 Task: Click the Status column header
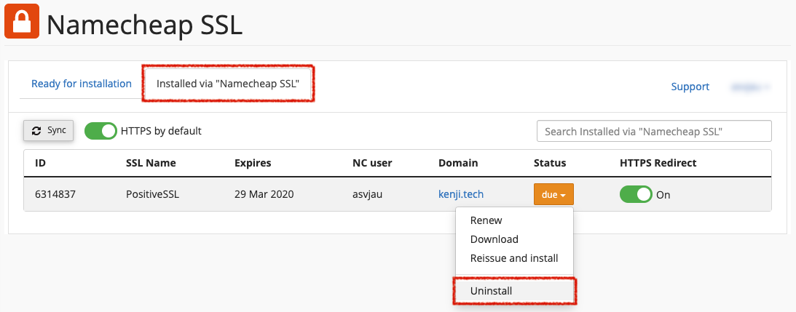[x=550, y=163]
